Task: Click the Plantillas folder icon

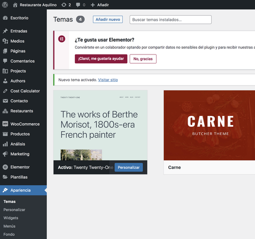Action: pyautogui.click(x=5, y=177)
